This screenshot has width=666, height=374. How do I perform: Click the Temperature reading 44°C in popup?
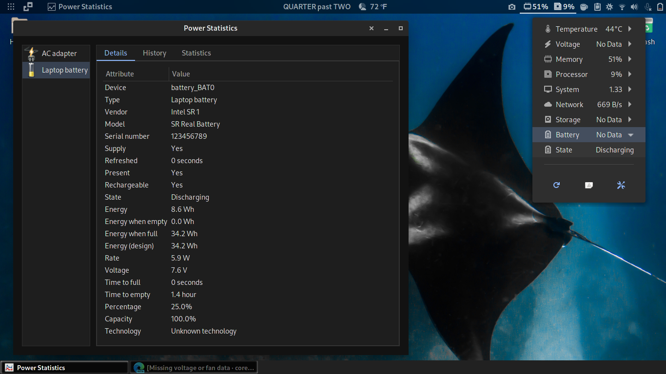point(614,29)
